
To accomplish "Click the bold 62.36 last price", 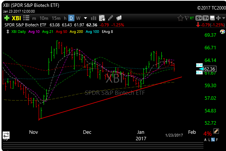I will pos(92,25).
